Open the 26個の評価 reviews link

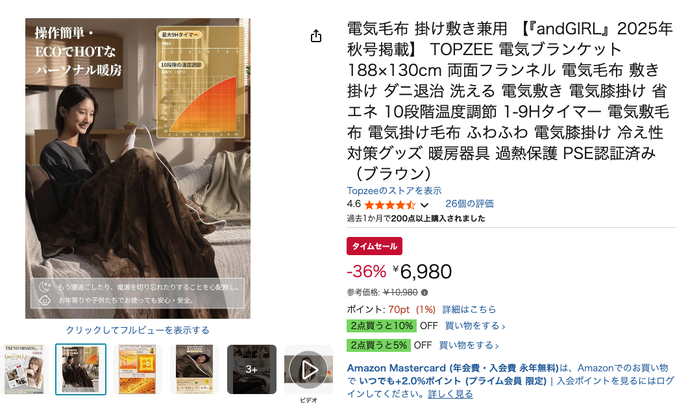(469, 204)
